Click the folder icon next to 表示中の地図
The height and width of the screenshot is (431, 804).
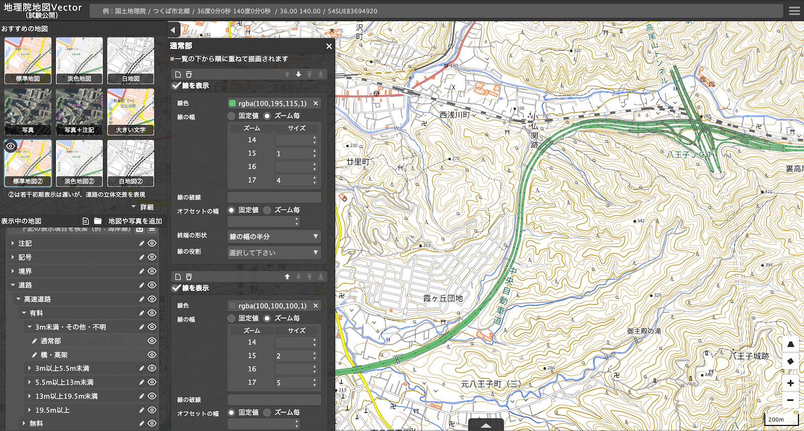click(x=98, y=221)
